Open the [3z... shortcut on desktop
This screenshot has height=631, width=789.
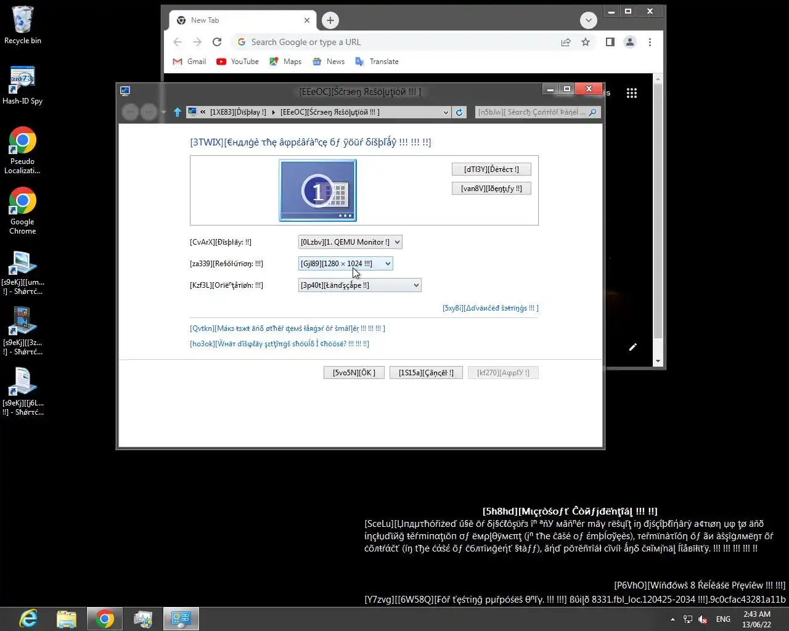22,332
